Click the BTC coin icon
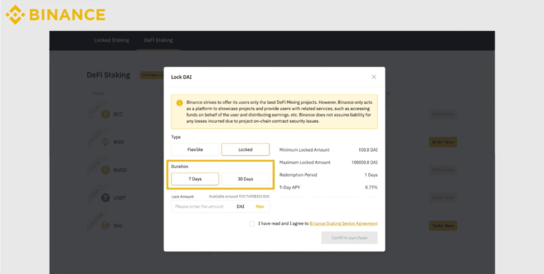The height and width of the screenshot is (274, 544). 105,114
